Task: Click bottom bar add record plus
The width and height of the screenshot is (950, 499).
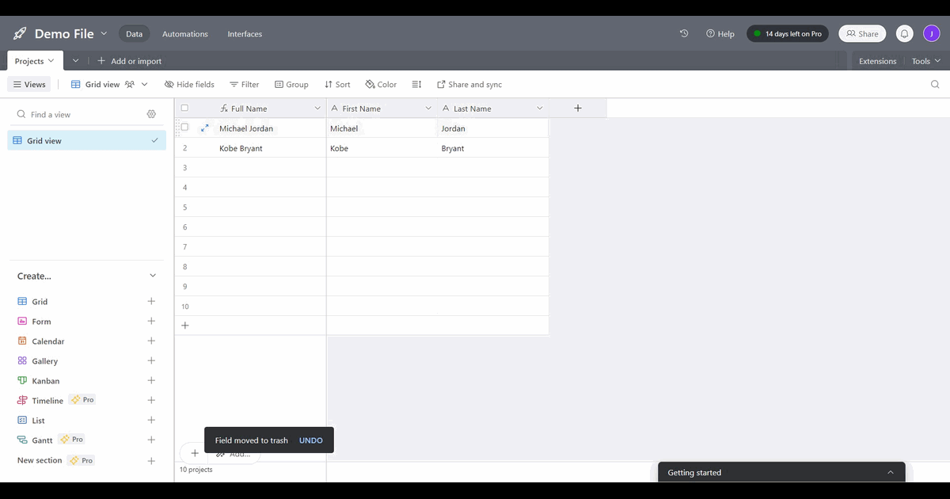Action: (195, 453)
